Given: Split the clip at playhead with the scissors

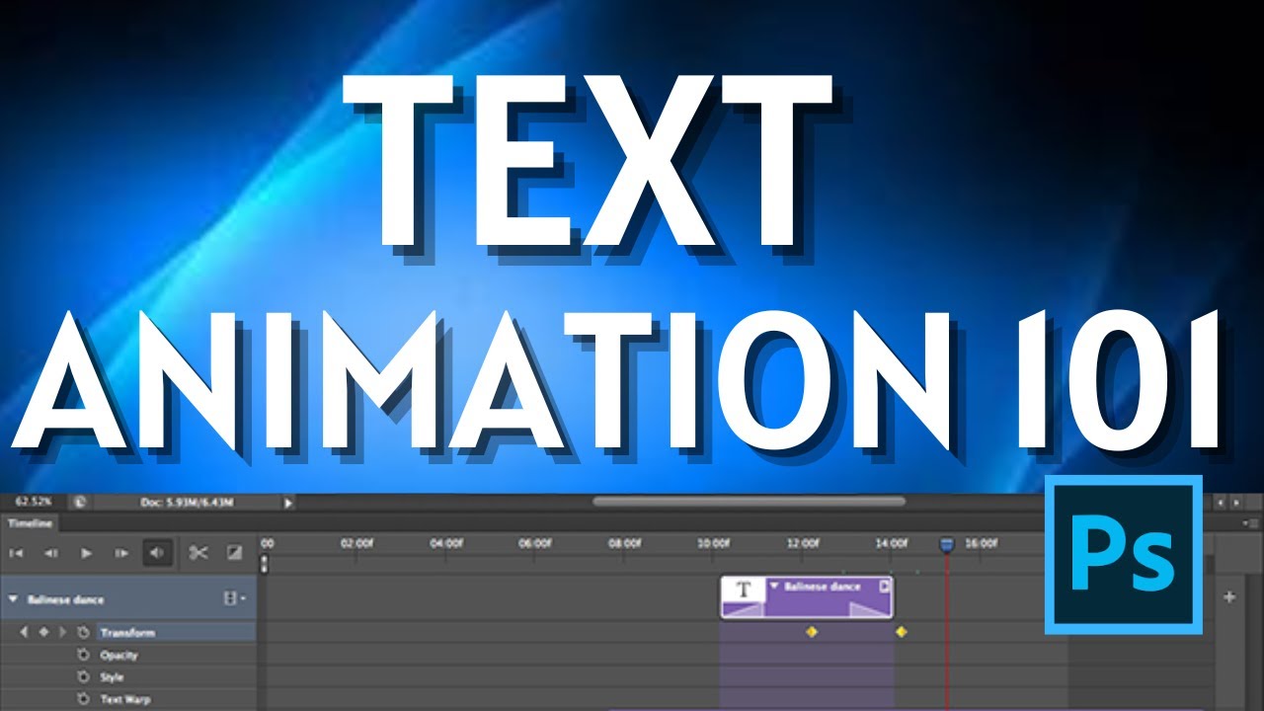Looking at the screenshot, I should click(198, 553).
